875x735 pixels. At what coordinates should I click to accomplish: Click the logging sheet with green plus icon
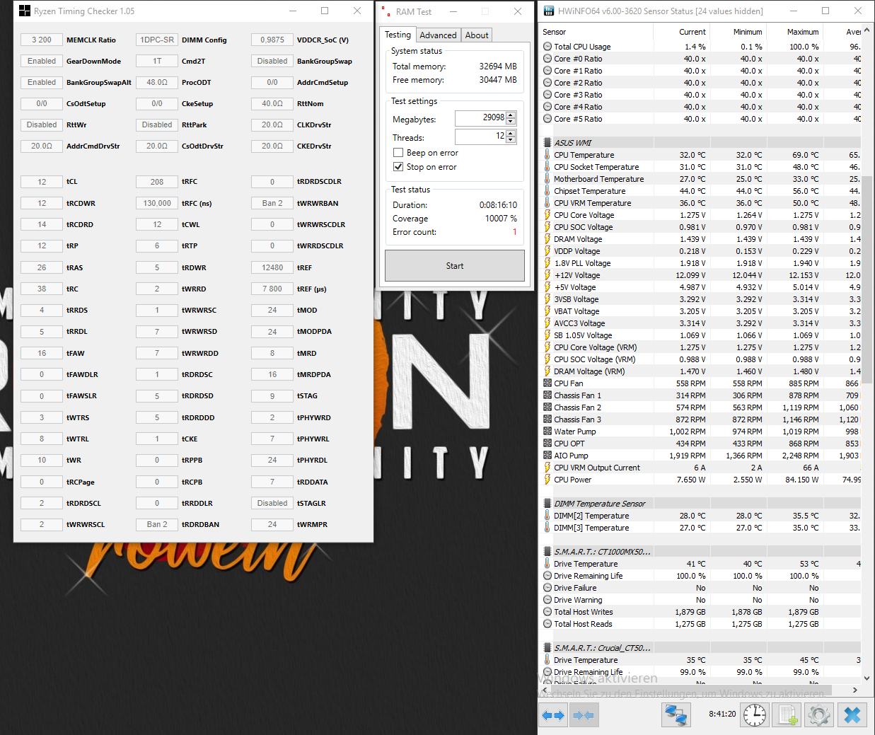pos(788,714)
